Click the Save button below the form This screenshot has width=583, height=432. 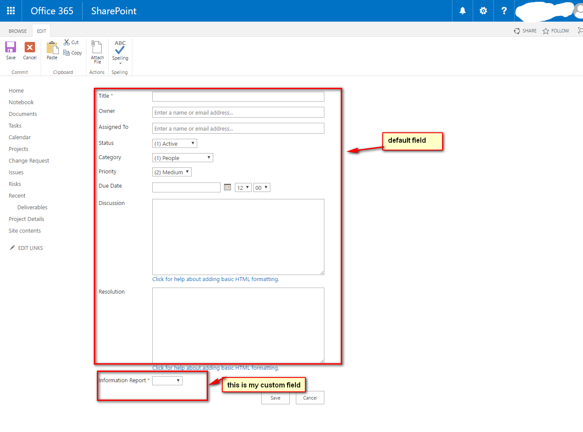tap(275, 398)
